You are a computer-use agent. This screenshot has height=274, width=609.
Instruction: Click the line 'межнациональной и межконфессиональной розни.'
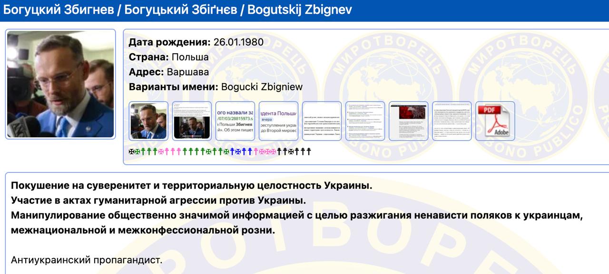coord(143,231)
